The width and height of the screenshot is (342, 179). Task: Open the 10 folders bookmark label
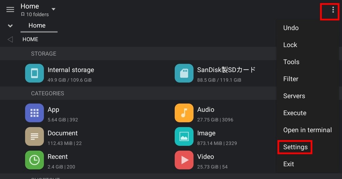(x=35, y=14)
